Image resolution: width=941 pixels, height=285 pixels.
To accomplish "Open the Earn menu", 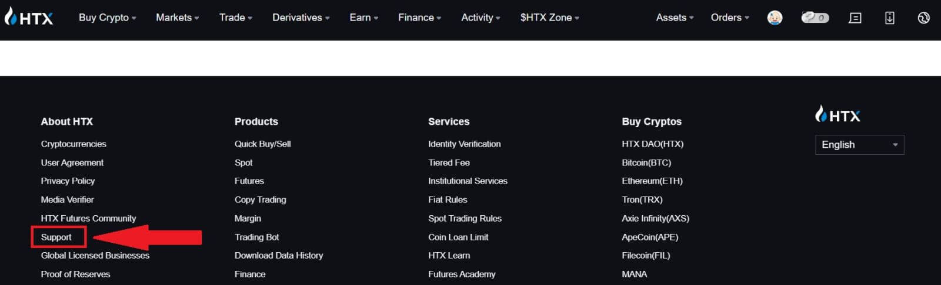I will click(x=363, y=18).
